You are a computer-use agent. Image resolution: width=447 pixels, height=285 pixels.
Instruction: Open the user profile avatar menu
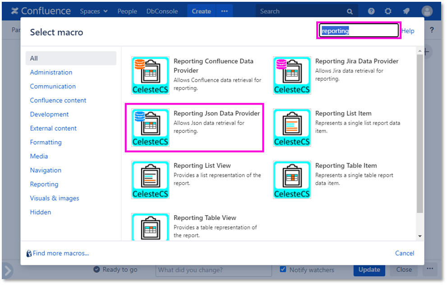pyautogui.click(x=427, y=11)
